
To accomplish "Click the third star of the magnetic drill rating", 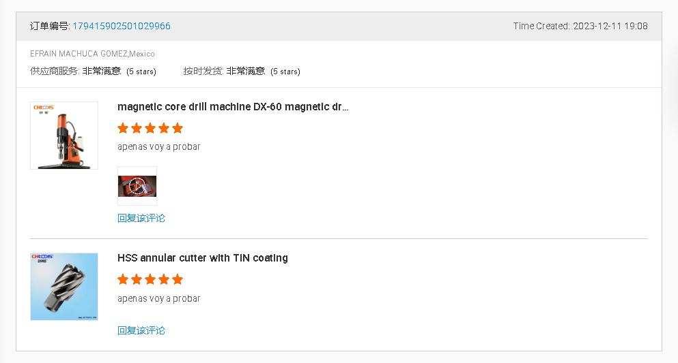I will coord(150,128).
